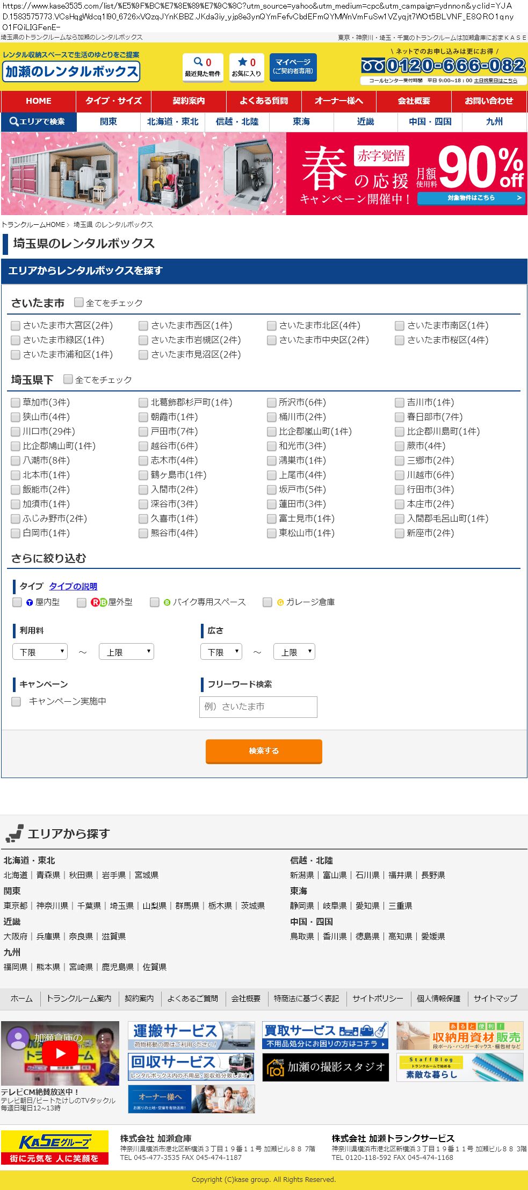Expand the 広さ lower limit (下限) dropdown
Screen dimensions: 528x1190
[221, 652]
